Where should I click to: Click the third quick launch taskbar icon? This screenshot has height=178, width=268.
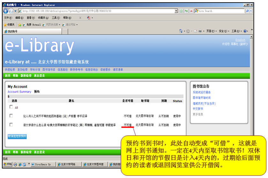(x=25, y=164)
